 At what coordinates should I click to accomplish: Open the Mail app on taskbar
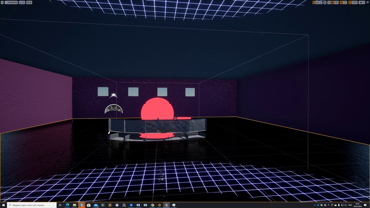pos(96,205)
